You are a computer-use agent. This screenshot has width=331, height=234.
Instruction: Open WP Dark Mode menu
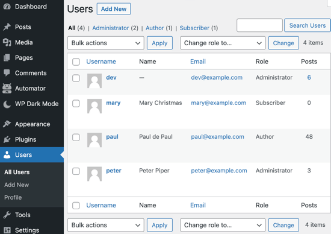(37, 104)
